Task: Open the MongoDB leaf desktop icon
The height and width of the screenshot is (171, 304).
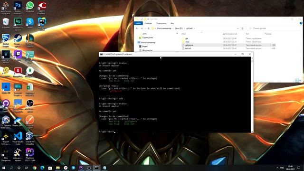Action: (30, 72)
